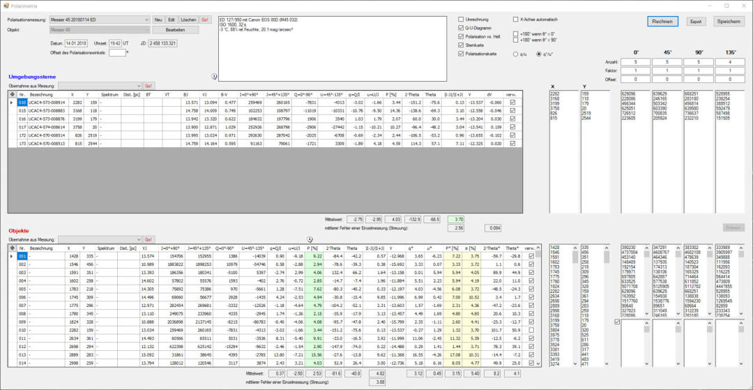Expand Umgebungssterne Übernahme aus Messung dropdown
The width and height of the screenshot is (753, 390).
[x=137, y=85]
